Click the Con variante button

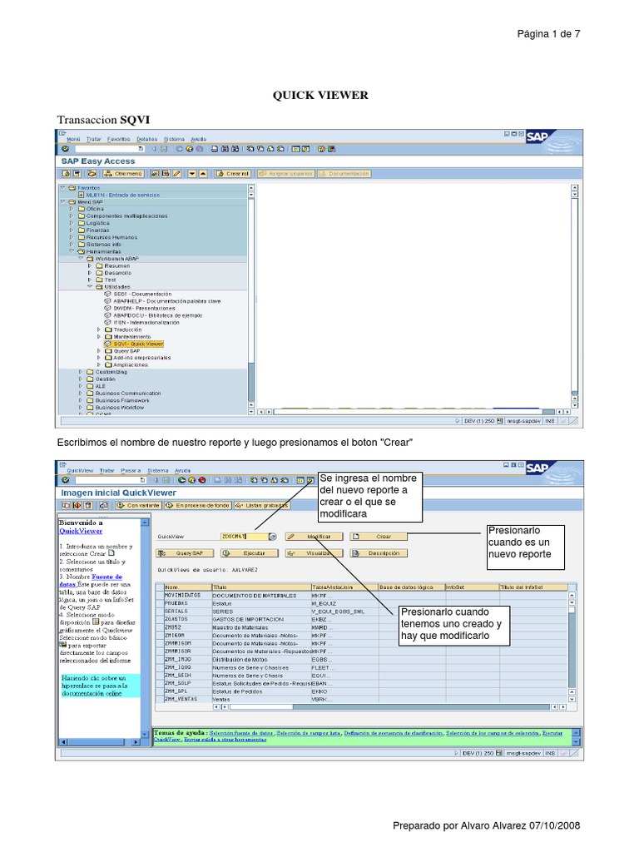coord(139,505)
